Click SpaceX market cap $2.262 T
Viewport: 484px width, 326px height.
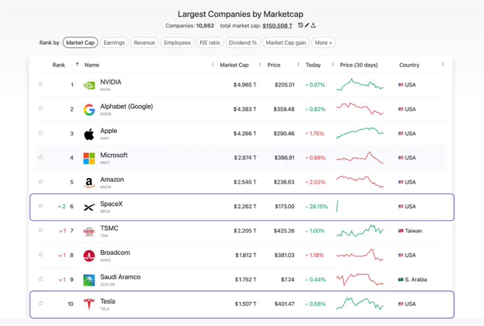click(x=245, y=207)
